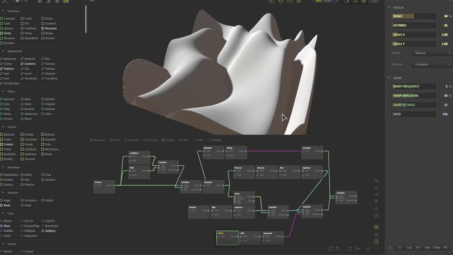Add a Voronoi+ node from Primitives
453x255 pixels.
point(7,43)
